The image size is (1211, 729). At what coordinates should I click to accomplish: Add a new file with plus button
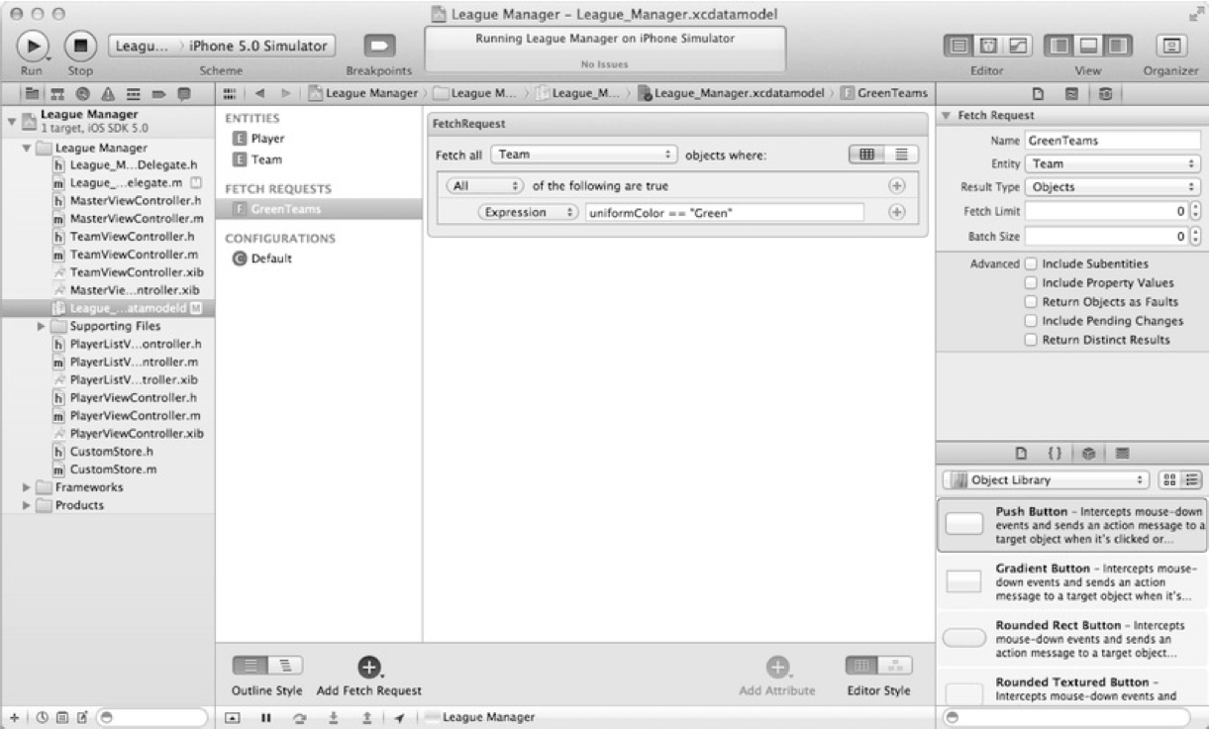coord(12,717)
